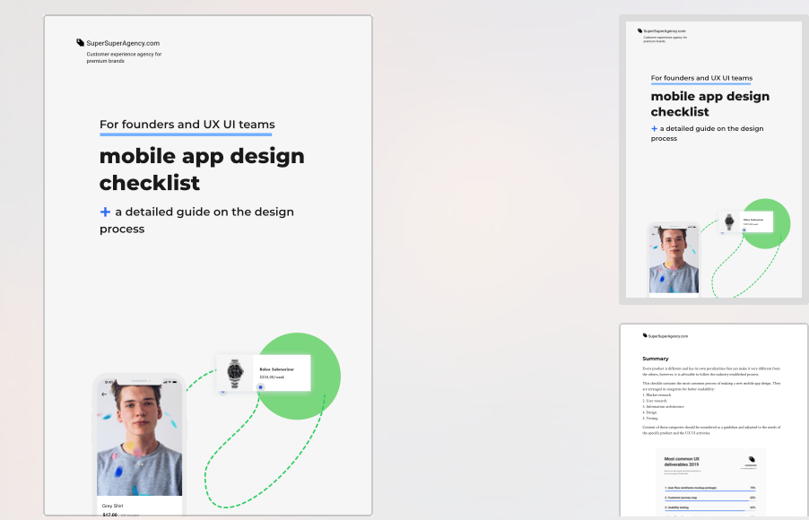Click the 'Grey Shirt' product label on large page
This screenshot has width=809, height=520.
113,506
